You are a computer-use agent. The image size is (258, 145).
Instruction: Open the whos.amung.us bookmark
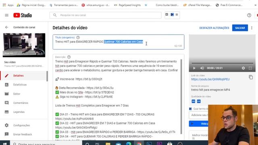(96, 5)
